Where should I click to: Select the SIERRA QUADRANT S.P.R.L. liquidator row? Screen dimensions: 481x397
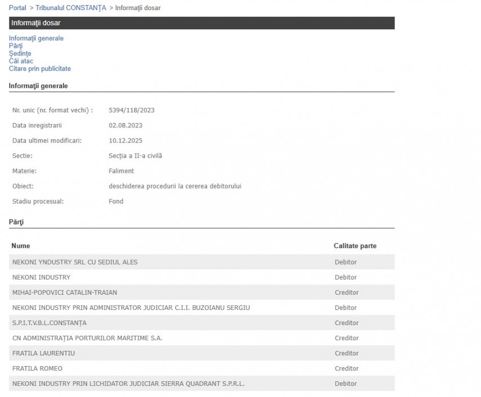(x=128, y=384)
